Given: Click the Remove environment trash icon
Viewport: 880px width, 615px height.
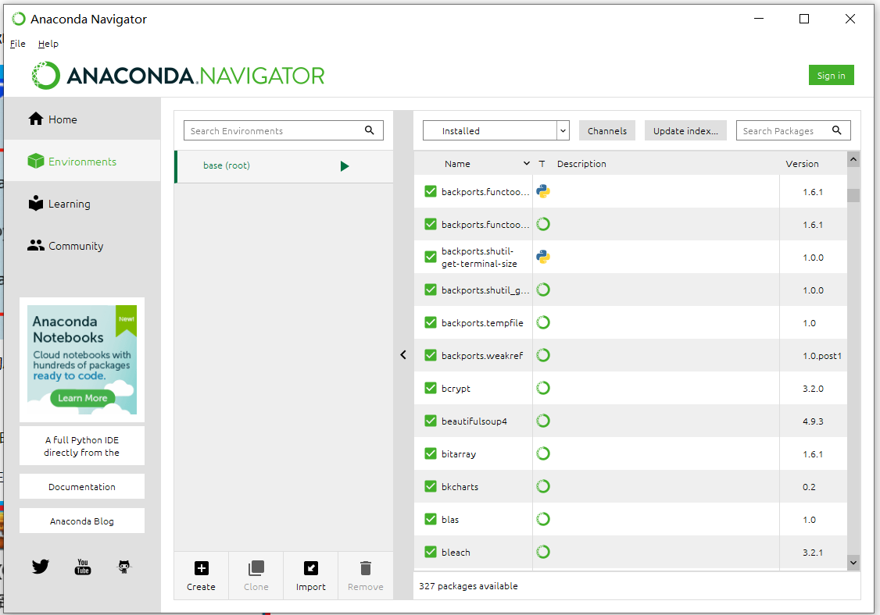Looking at the screenshot, I should [x=365, y=568].
